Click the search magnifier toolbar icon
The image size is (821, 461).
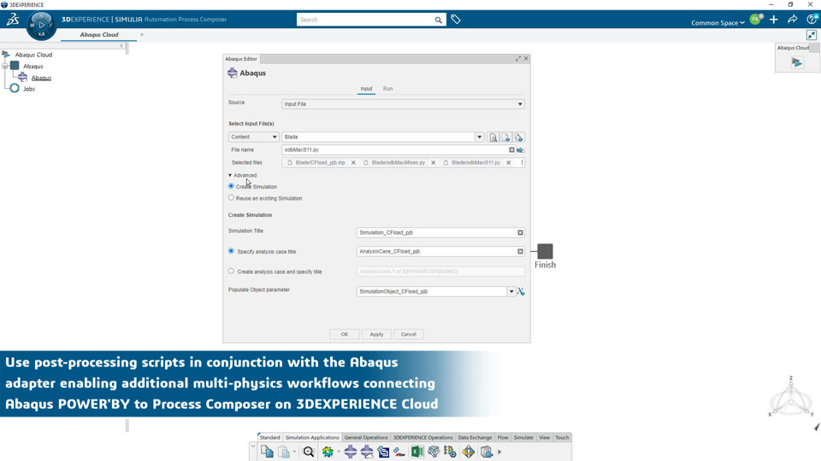(x=309, y=452)
